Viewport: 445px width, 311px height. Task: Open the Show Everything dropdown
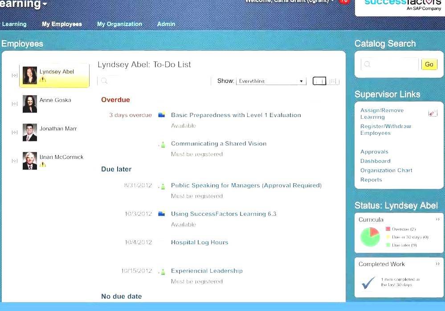(x=271, y=81)
